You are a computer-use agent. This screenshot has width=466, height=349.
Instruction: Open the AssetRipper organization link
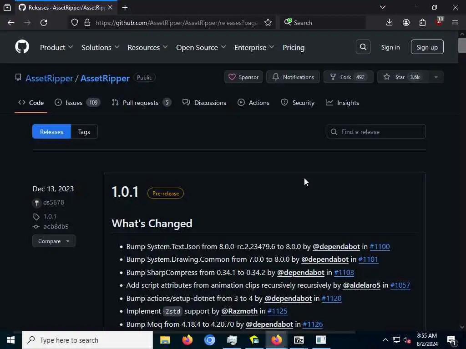[x=49, y=78]
